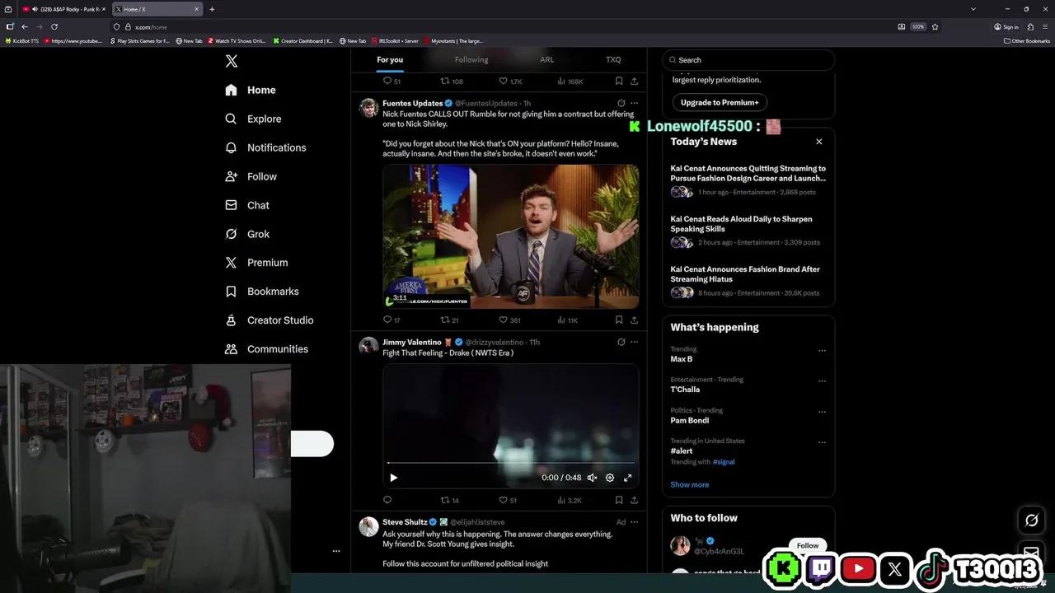Share the Fuentes Updates post
Image resolution: width=1055 pixels, height=593 pixels.
coord(634,320)
